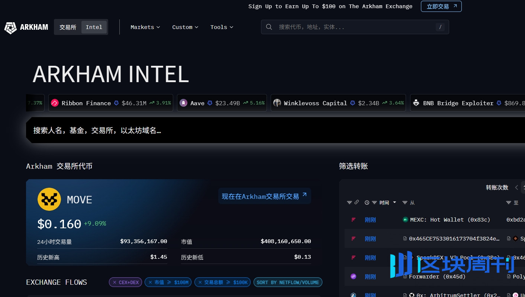Click the filter icon beside 从 column
The height and width of the screenshot is (297, 525).
pyautogui.click(x=405, y=203)
